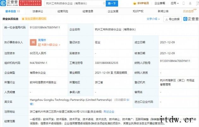Open the notification bell icon
This screenshot has width=199, height=127.
click(190, 3)
